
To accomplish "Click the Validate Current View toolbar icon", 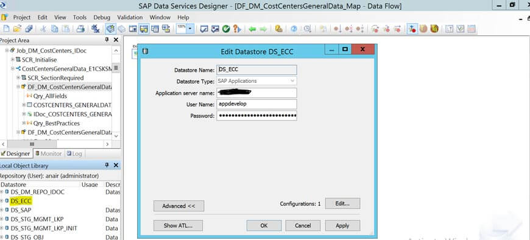I will tap(204, 29).
